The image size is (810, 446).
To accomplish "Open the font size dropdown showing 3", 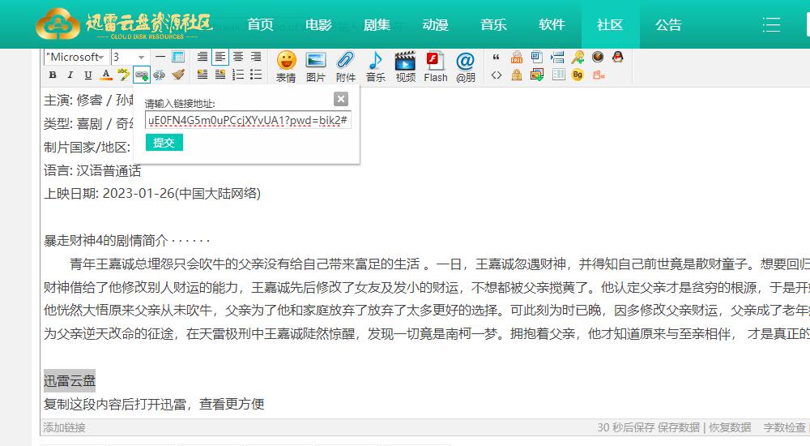I will 130,57.
